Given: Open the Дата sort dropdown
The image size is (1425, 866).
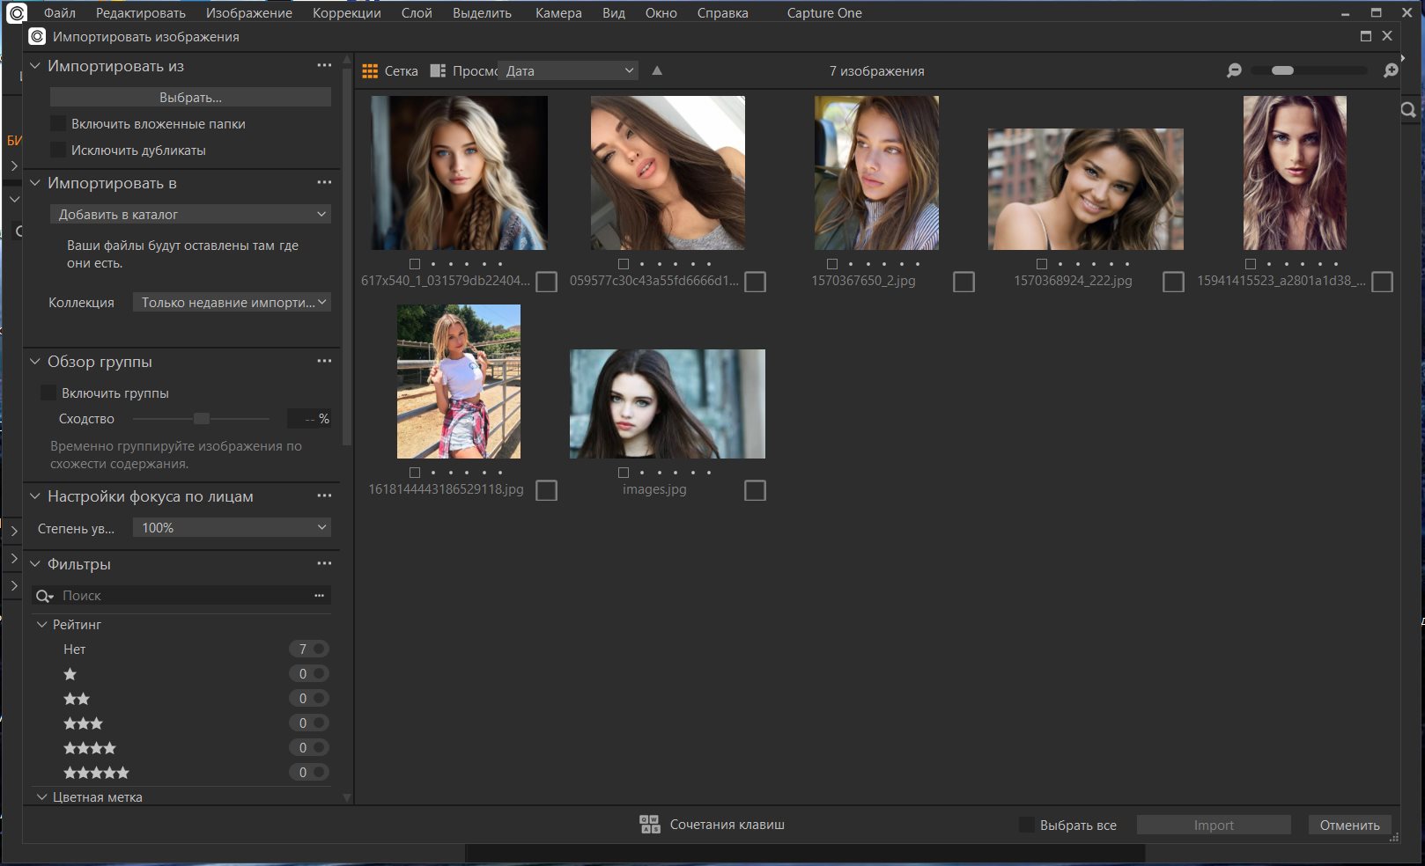Looking at the screenshot, I should (x=568, y=71).
